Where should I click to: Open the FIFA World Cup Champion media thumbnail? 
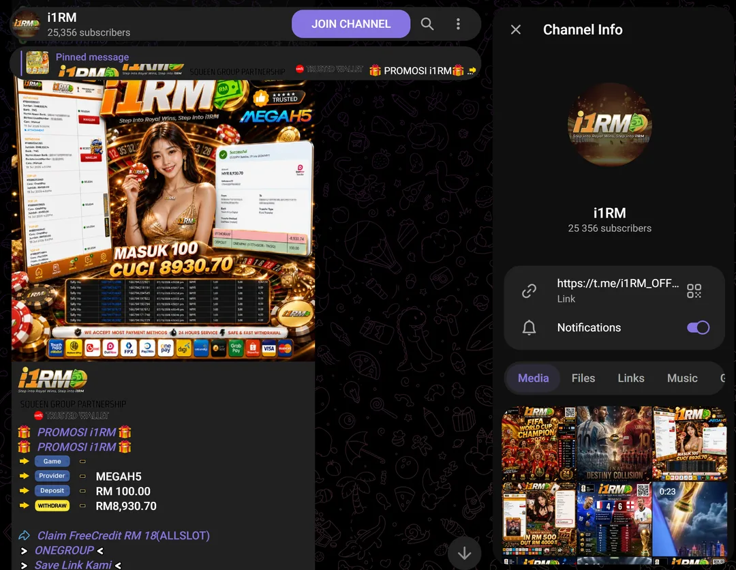(538, 444)
